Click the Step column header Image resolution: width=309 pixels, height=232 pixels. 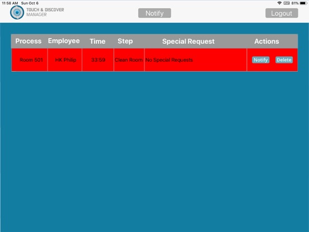pos(125,41)
